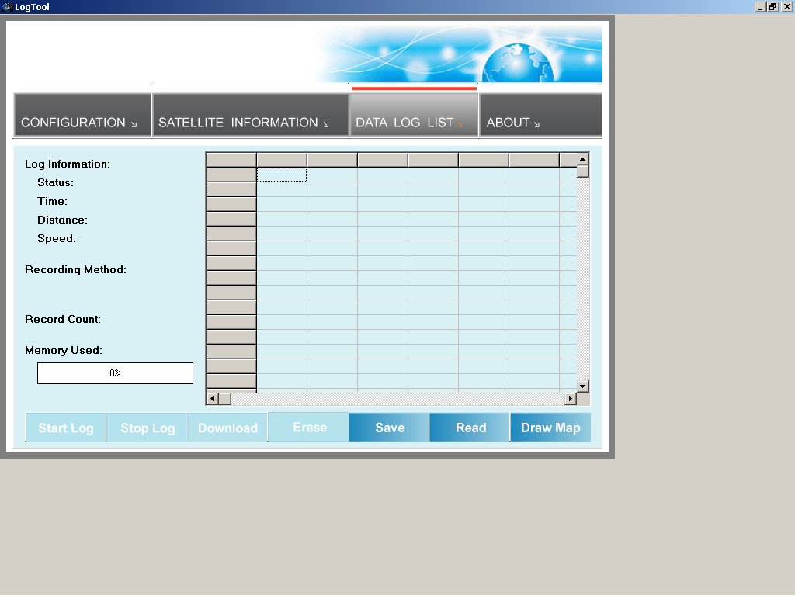Click the Read button
This screenshot has width=795, height=596.
coord(470,428)
